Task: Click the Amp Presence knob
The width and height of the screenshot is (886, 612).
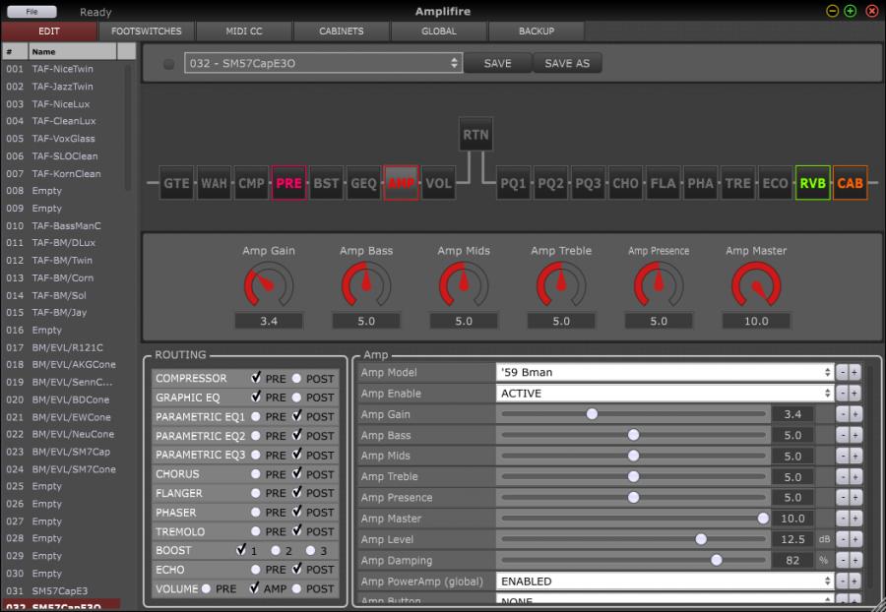Action: (x=659, y=284)
